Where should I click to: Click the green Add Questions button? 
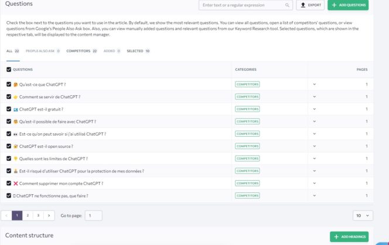point(348,5)
